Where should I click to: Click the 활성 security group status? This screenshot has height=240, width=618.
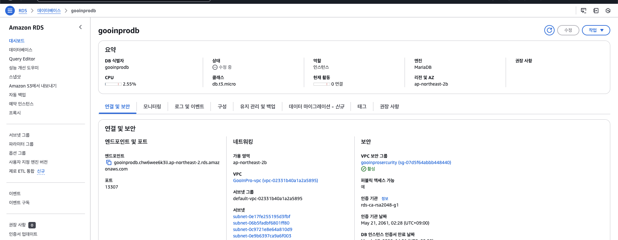(371, 169)
